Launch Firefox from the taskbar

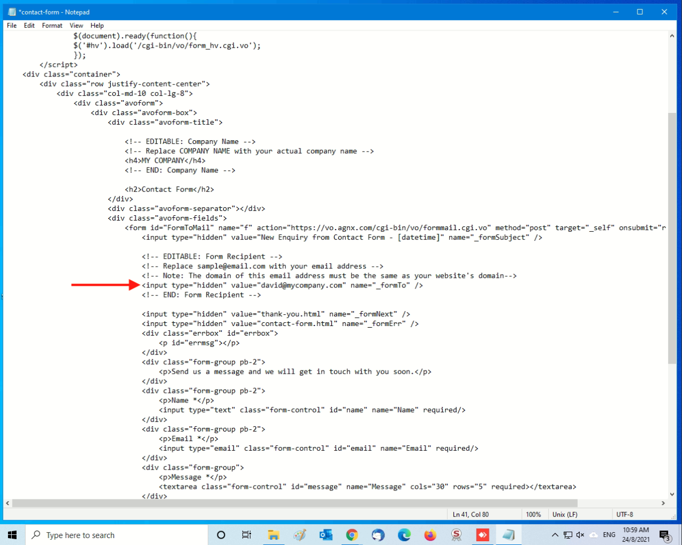430,535
